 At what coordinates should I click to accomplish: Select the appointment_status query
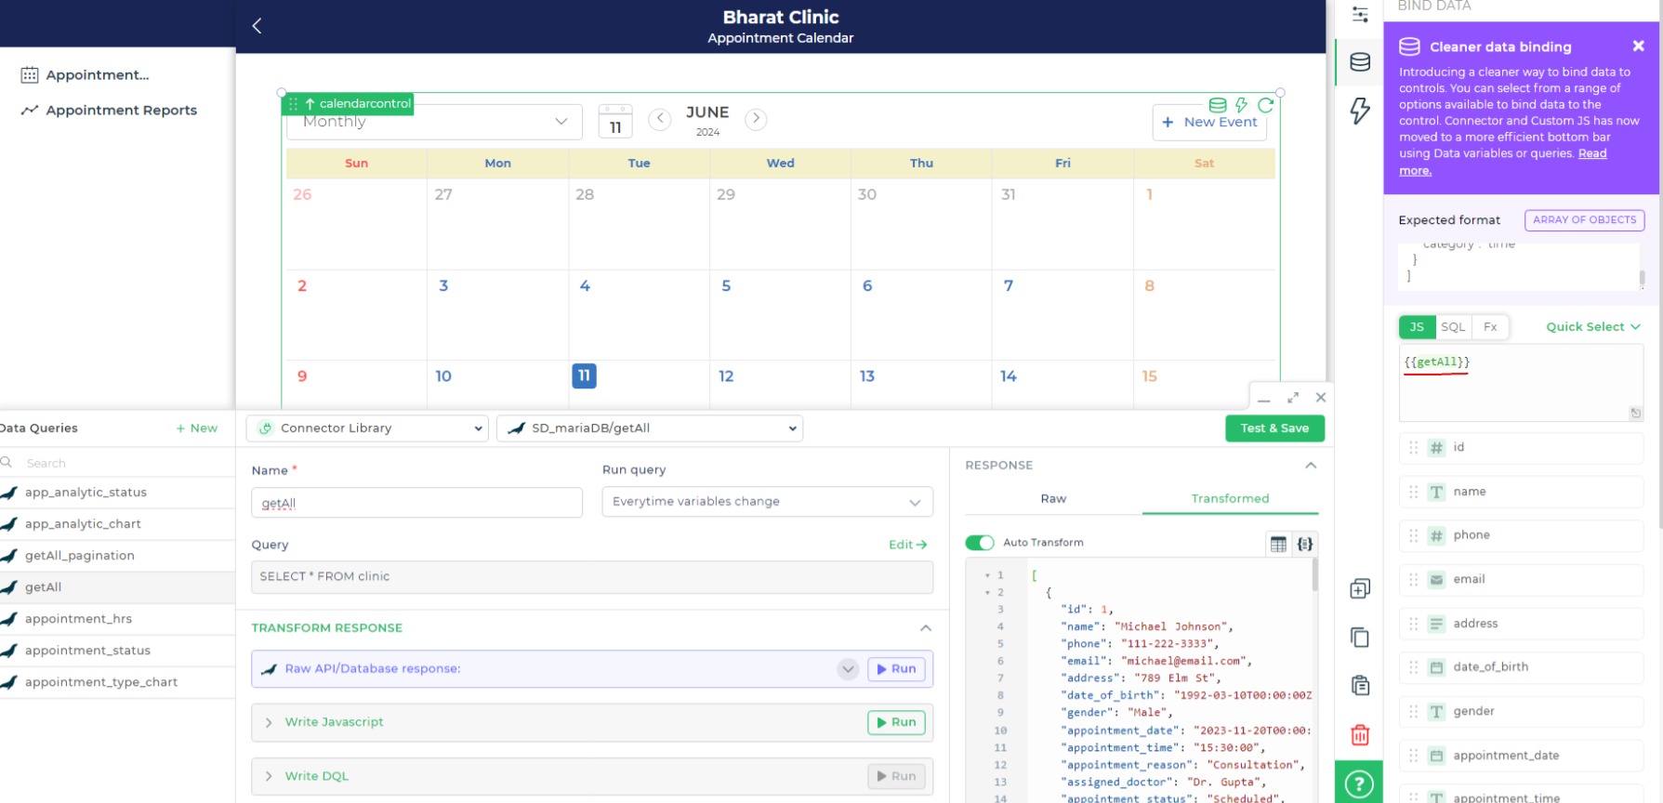tap(117, 651)
